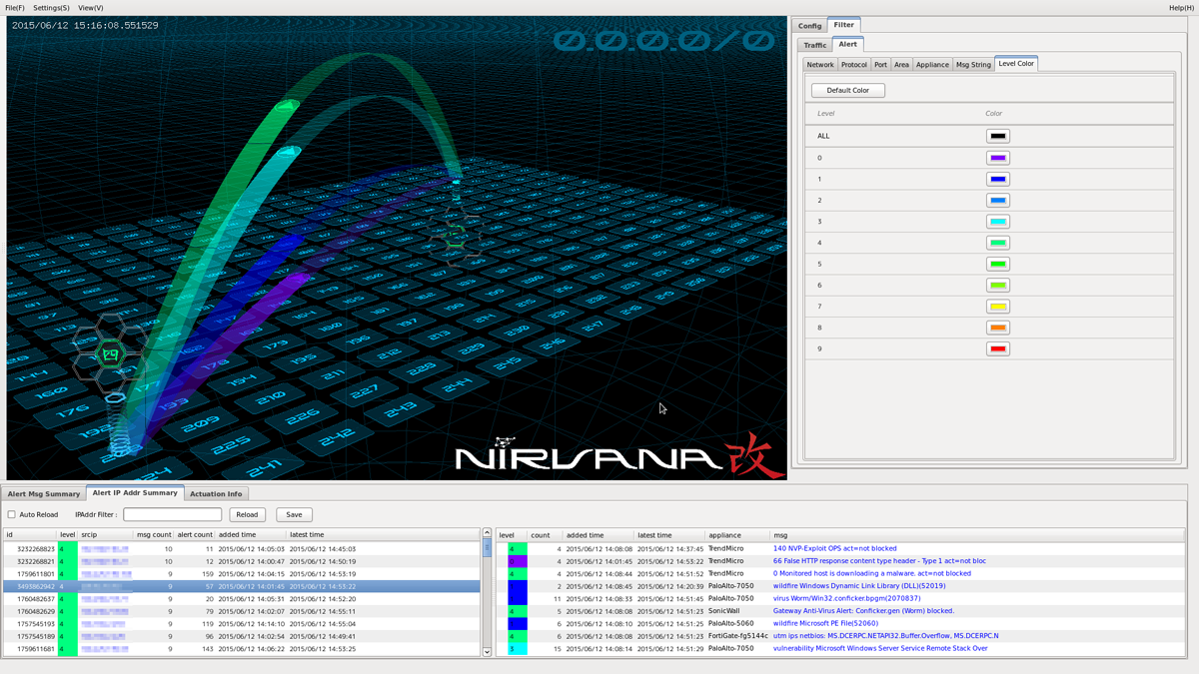1199x674 pixels.
Task: Click the Save button
Action: pos(294,515)
